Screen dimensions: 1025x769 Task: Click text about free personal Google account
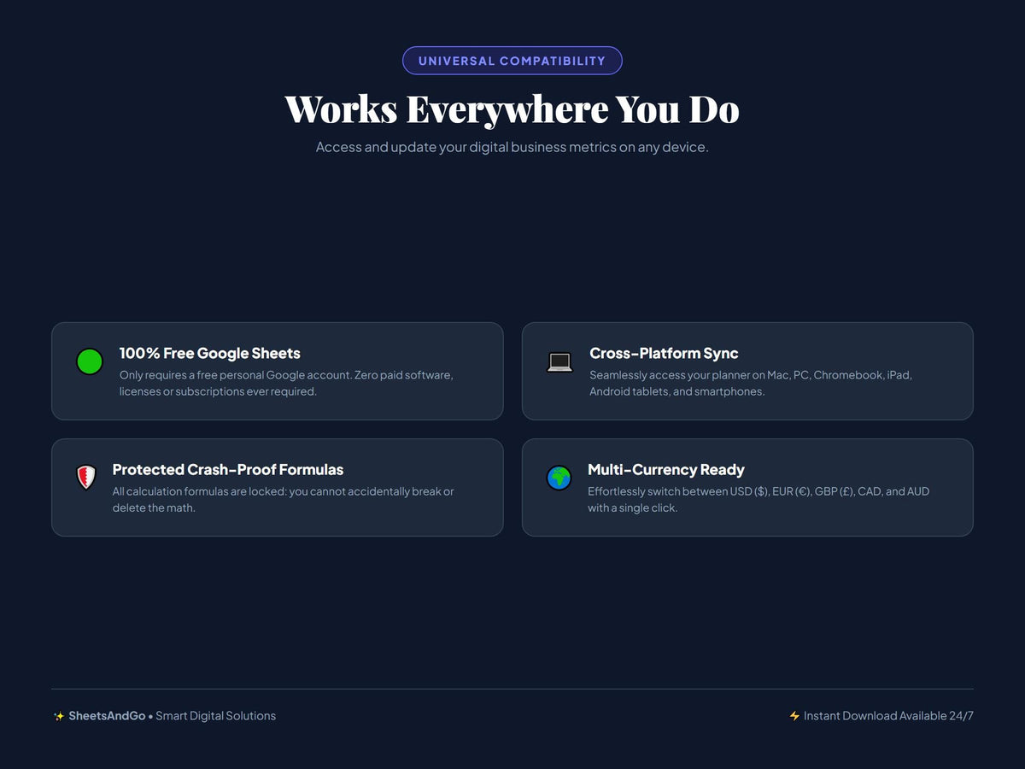click(286, 383)
